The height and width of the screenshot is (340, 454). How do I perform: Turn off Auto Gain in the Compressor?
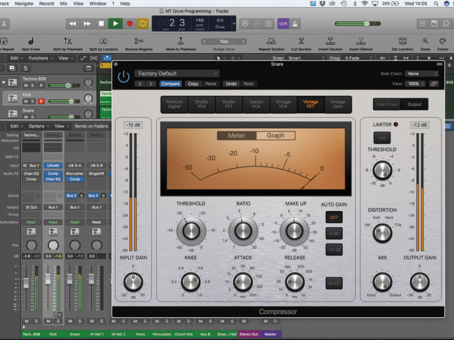click(x=334, y=216)
